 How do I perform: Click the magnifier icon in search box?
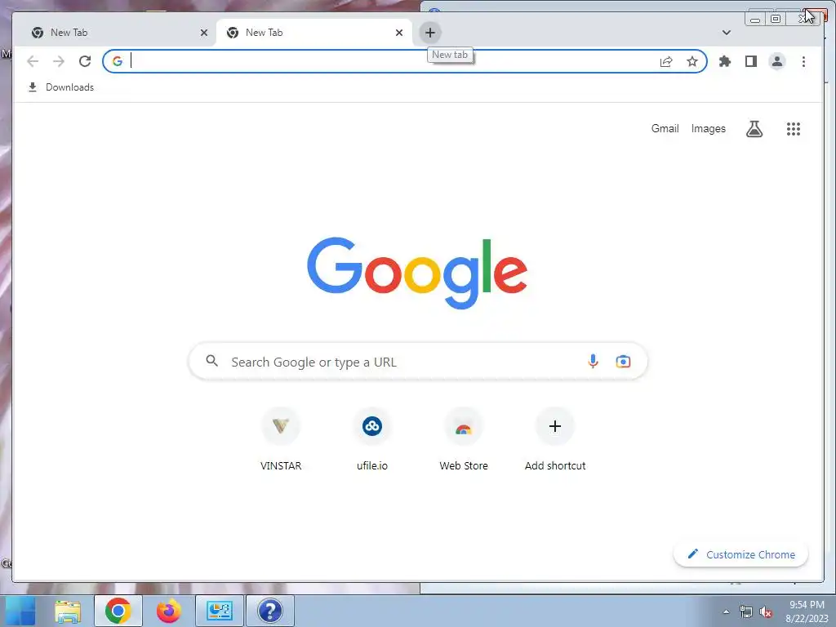[211, 361]
